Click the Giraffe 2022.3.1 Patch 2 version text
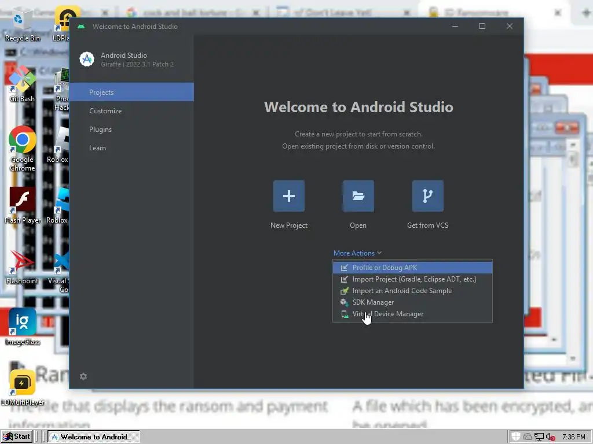This screenshot has height=444, width=593. (x=137, y=64)
